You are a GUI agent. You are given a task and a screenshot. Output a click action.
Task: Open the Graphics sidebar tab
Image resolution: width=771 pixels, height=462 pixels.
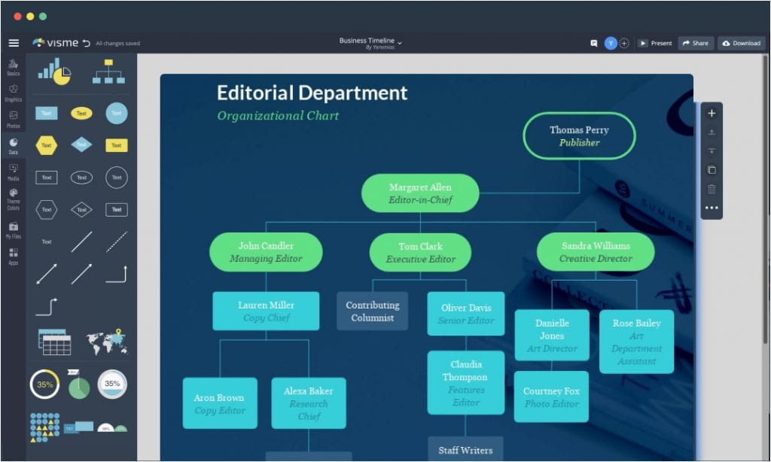[x=14, y=93]
